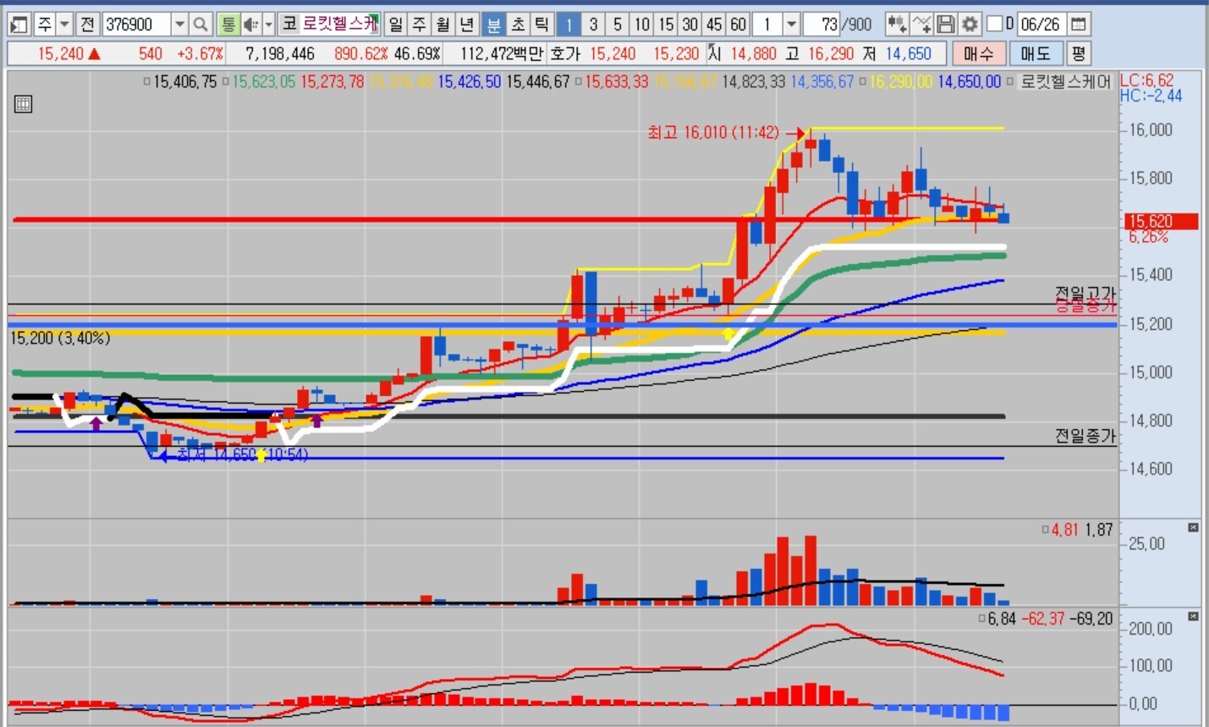Select the 주 weekly chart tab

[x=419, y=24]
